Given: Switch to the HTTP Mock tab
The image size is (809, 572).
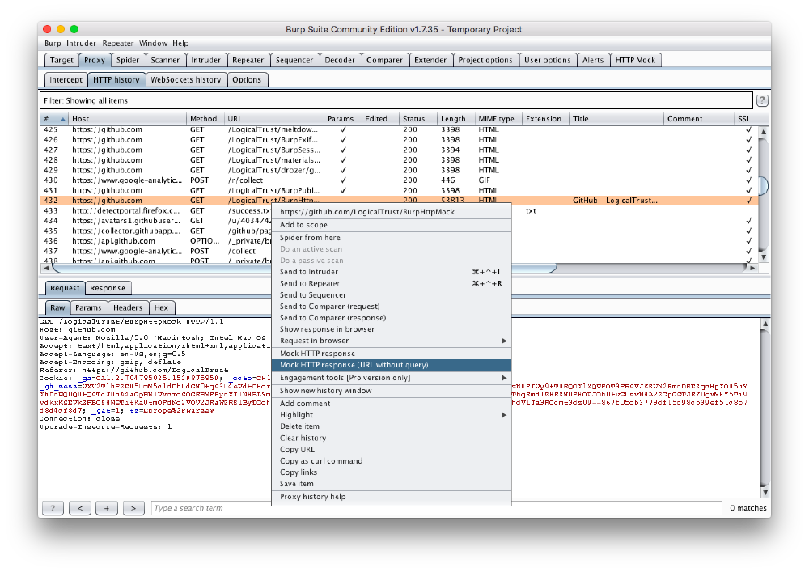Looking at the screenshot, I should pos(635,60).
